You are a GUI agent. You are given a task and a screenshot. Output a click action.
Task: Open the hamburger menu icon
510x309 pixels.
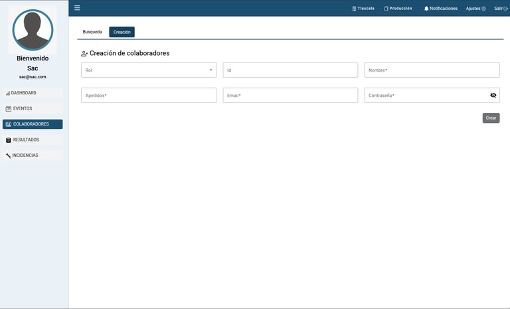77,8
